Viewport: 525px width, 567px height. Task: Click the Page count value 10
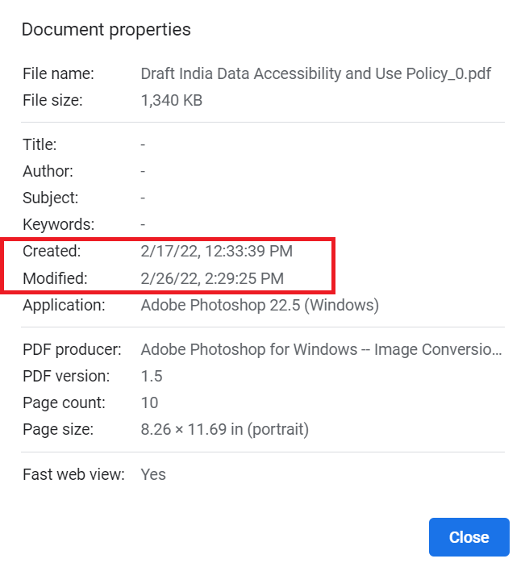pos(149,402)
